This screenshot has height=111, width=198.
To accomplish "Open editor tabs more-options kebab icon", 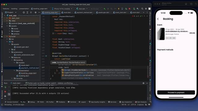I will coord(147,12).
